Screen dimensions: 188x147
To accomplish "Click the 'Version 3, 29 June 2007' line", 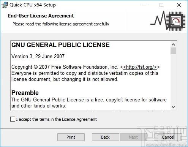I will (x=38, y=56).
